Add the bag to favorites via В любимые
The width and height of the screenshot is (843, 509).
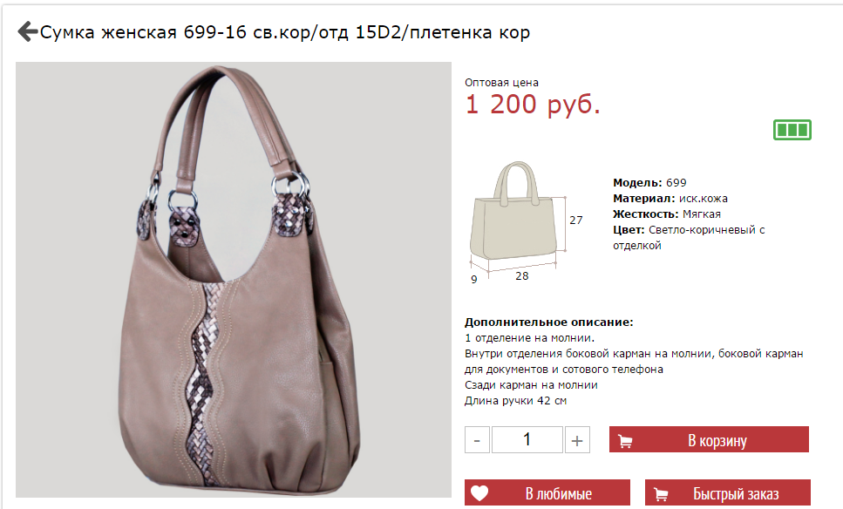pos(547,492)
